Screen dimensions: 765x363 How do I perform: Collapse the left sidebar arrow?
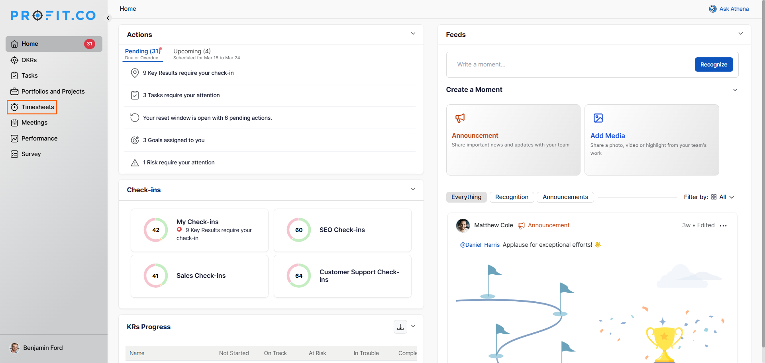point(108,18)
